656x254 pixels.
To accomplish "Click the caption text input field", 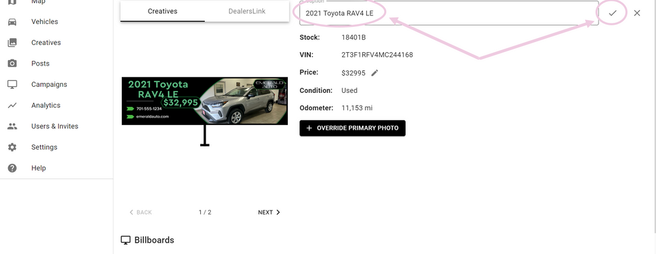I will pyautogui.click(x=449, y=13).
